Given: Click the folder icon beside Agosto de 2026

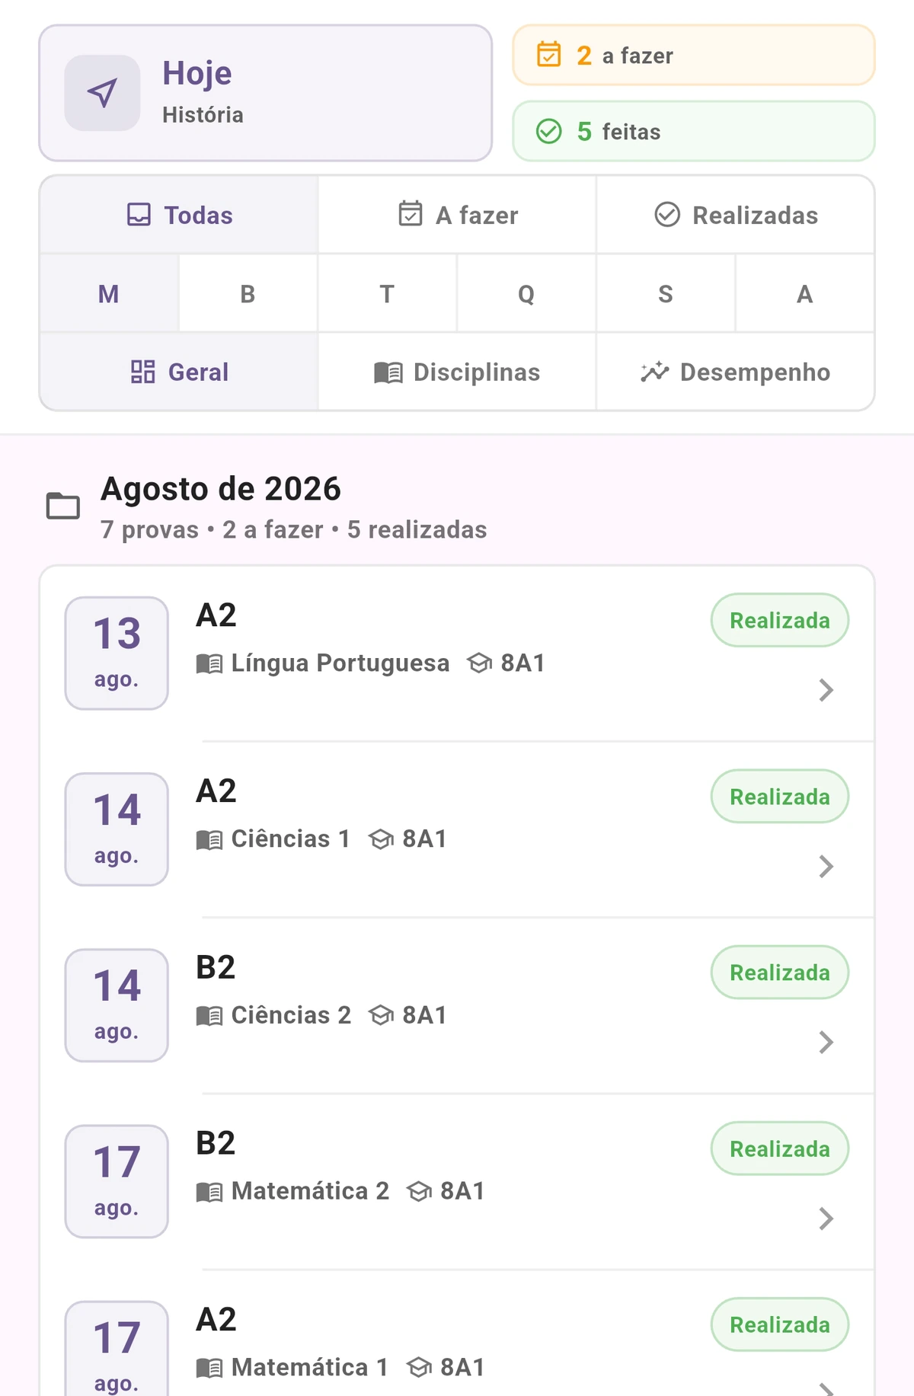Looking at the screenshot, I should tap(63, 506).
